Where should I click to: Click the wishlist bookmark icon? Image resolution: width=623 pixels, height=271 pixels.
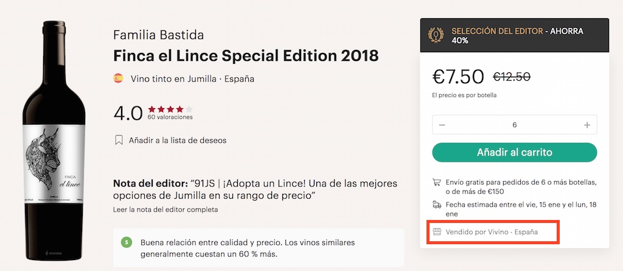tap(119, 140)
